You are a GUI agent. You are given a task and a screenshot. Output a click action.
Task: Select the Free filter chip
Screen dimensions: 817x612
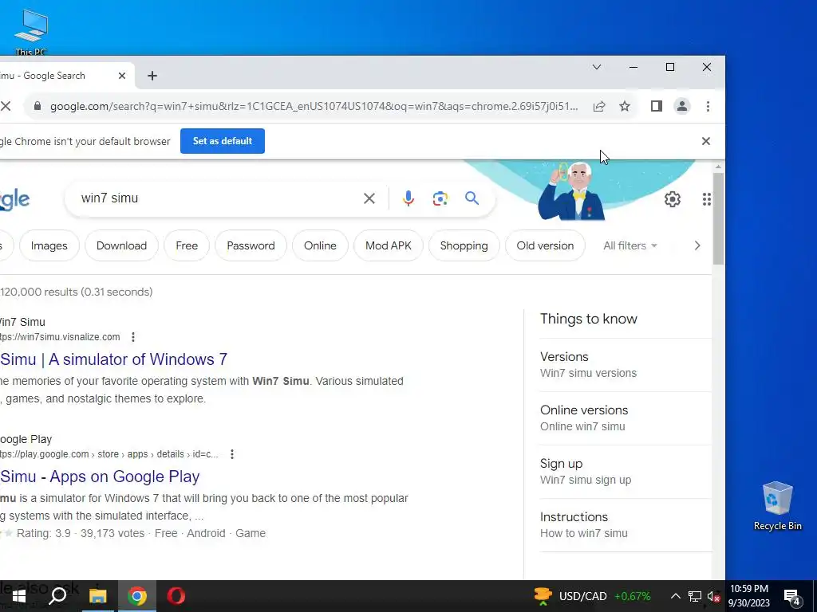[x=187, y=245]
